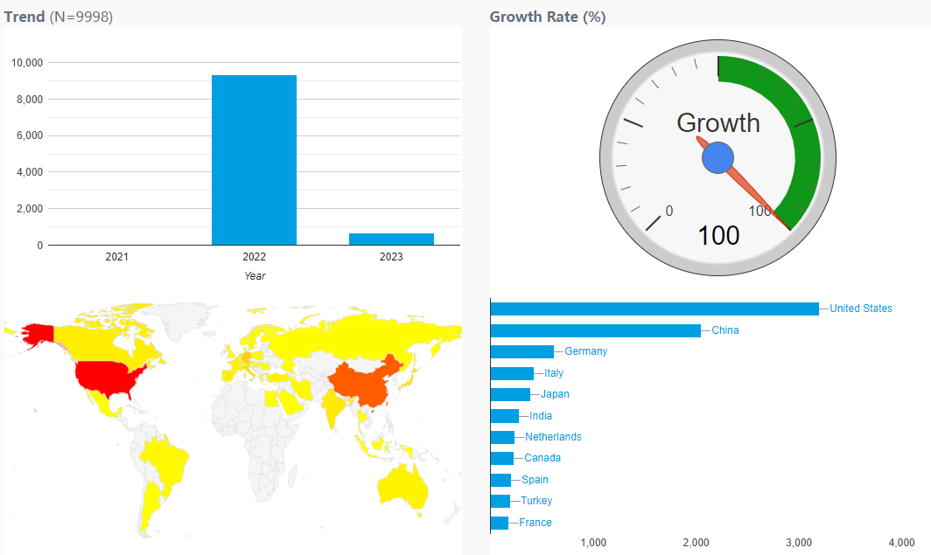Click the China label
Image resolution: width=931 pixels, height=555 pixels.
[x=725, y=330]
